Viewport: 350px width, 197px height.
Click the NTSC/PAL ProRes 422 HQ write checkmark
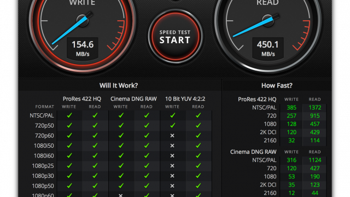point(69,115)
